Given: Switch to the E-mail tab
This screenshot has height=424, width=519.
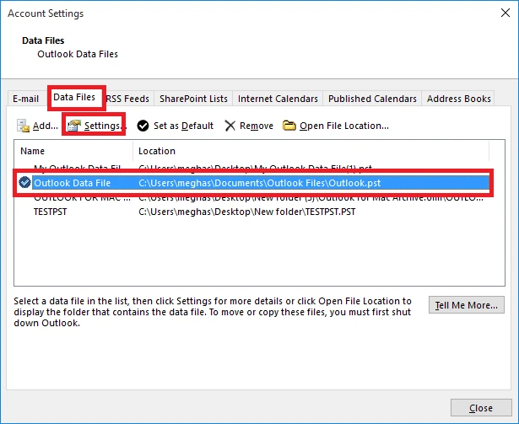Looking at the screenshot, I should pos(25,99).
